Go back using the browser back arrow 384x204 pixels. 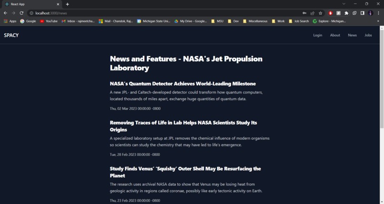point(5,13)
